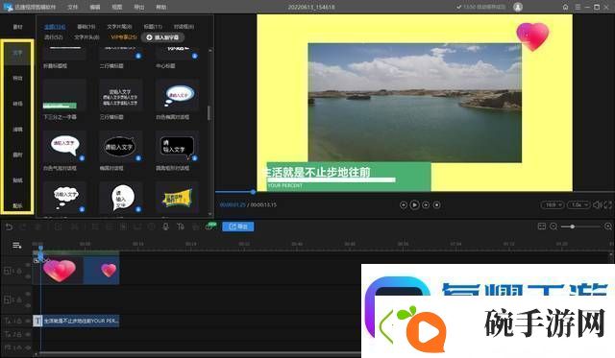The image size is (615, 358).
Task: Click the fit-timeline-to-window icon
Action: (x=542, y=227)
